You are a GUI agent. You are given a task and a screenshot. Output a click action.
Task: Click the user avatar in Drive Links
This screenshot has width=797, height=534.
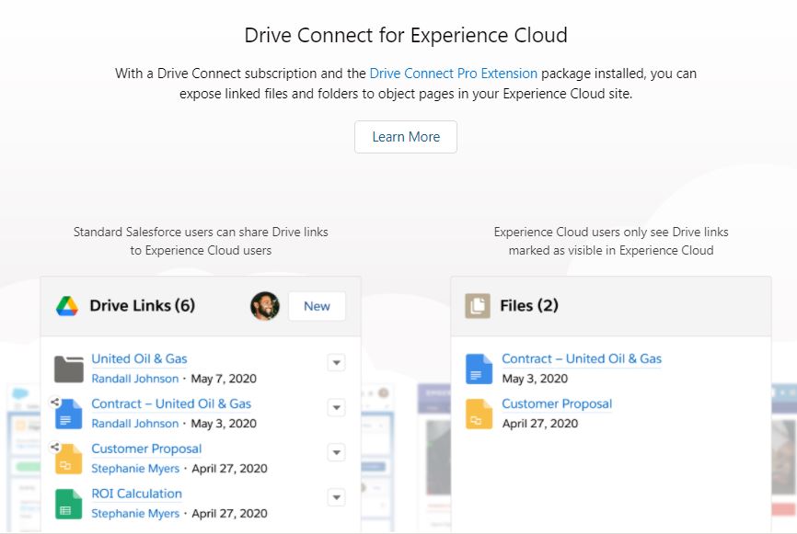pos(265,305)
